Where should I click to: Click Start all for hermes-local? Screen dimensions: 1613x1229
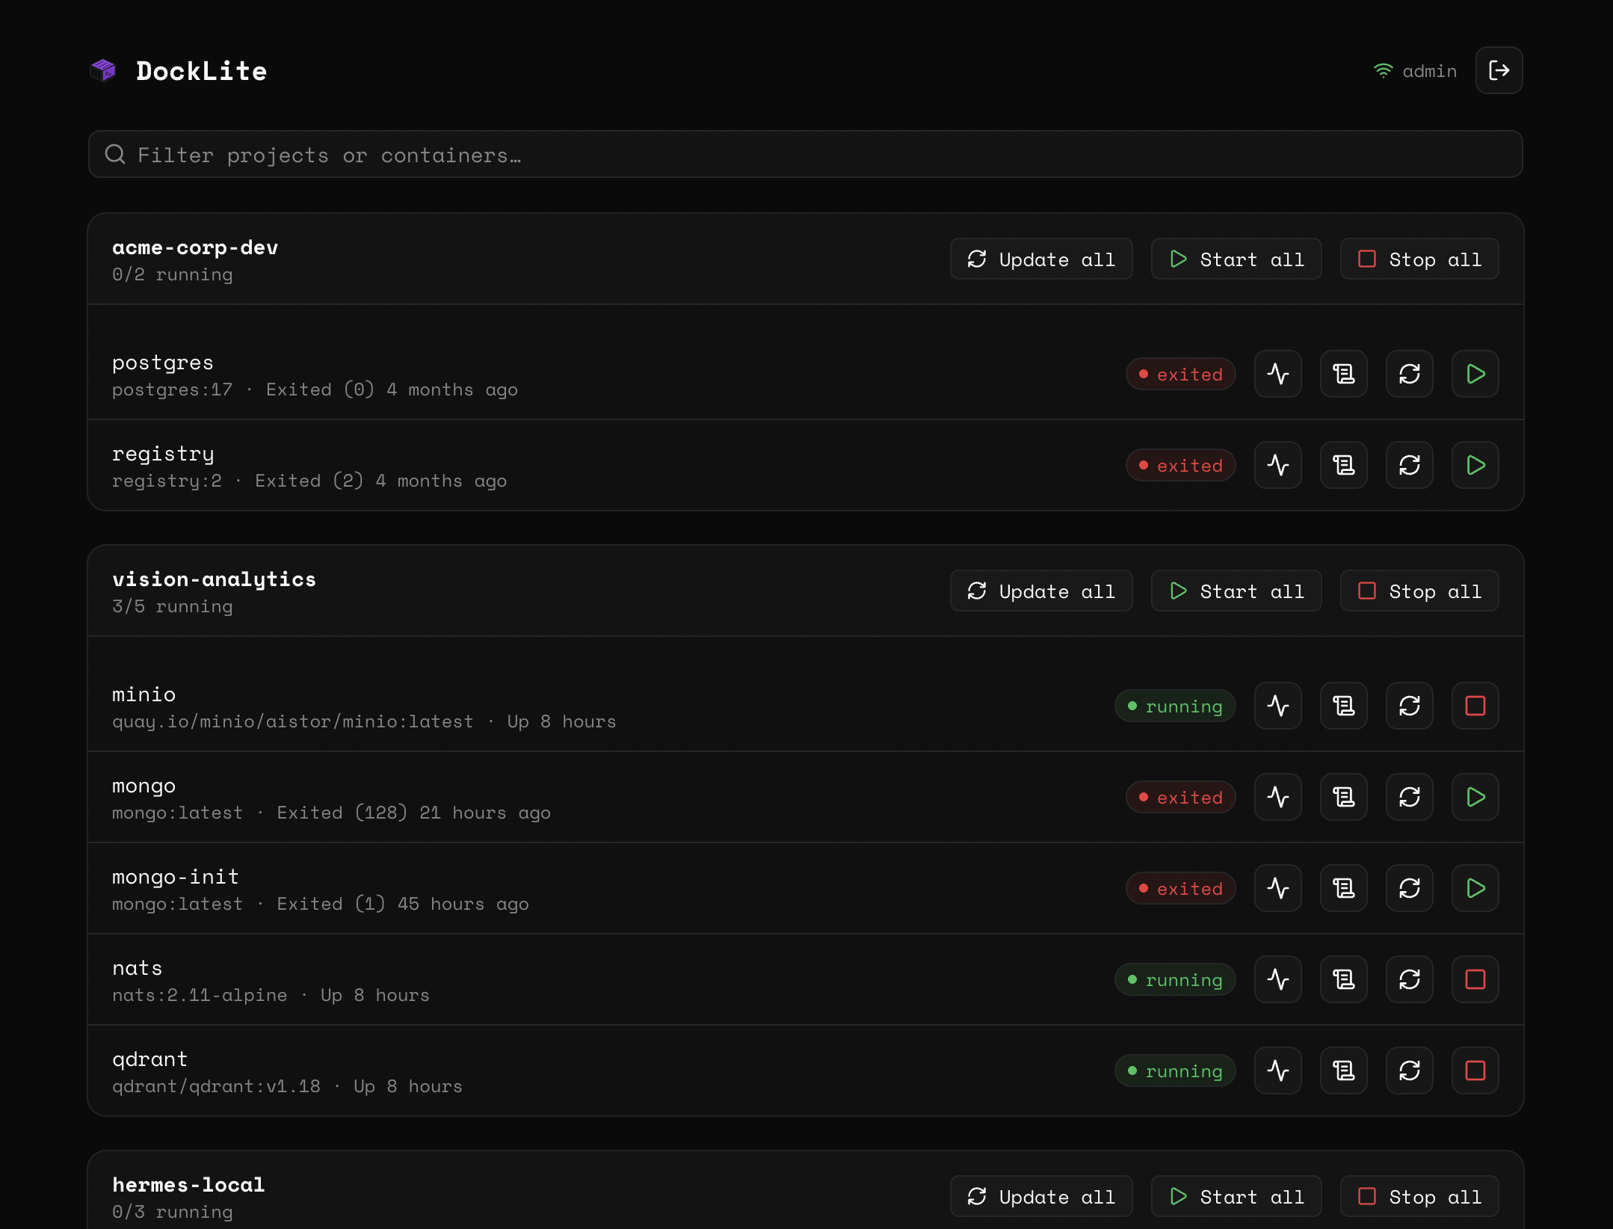pyautogui.click(x=1236, y=1197)
